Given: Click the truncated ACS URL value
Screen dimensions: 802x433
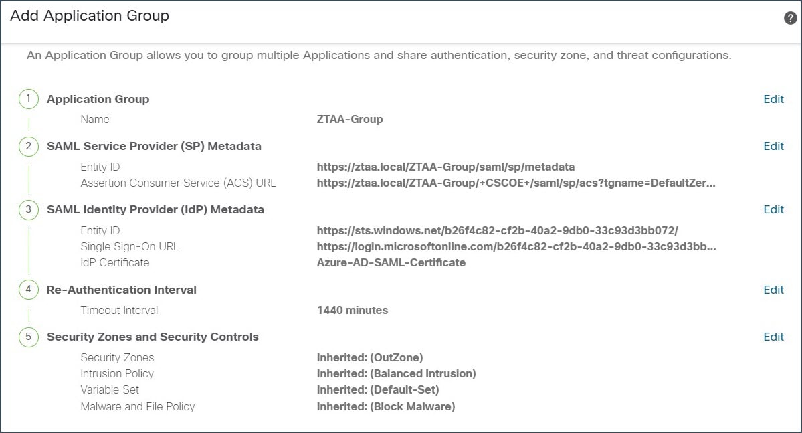Looking at the screenshot, I should coord(516,183).
